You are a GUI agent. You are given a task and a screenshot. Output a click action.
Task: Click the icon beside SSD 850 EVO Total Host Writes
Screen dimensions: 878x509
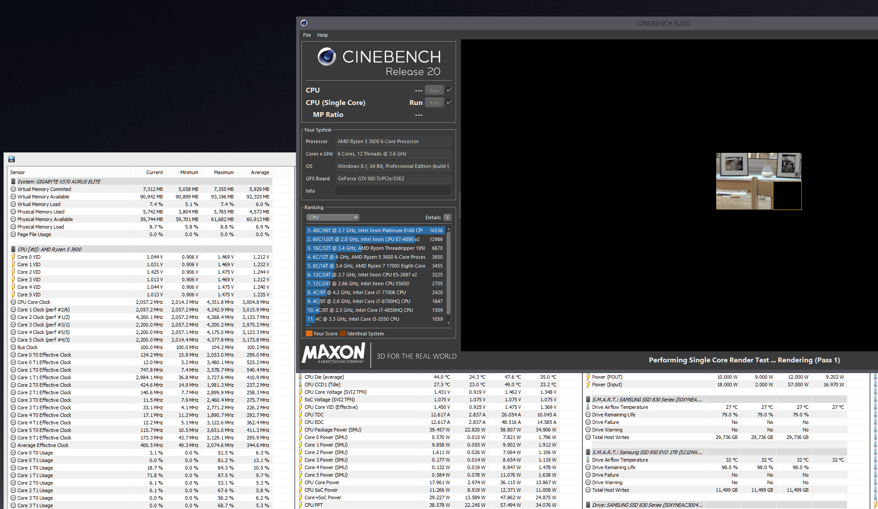588,490
